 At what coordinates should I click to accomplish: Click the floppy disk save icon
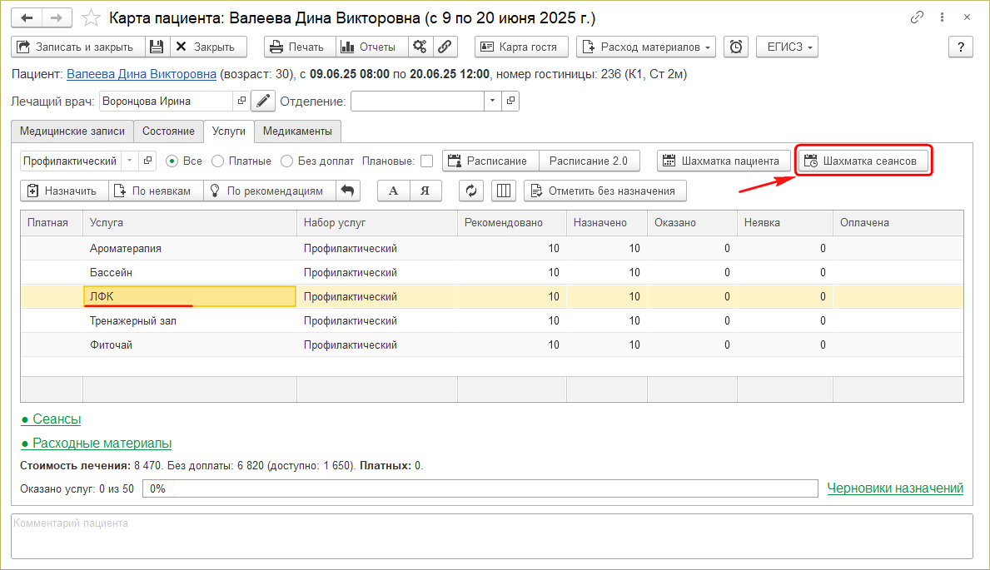coord(157,47)
